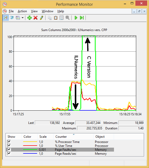This screenshot has height=168, width=149.
Task: Click View Current Activity toolbar icon
Action: (x=5, y=18)
